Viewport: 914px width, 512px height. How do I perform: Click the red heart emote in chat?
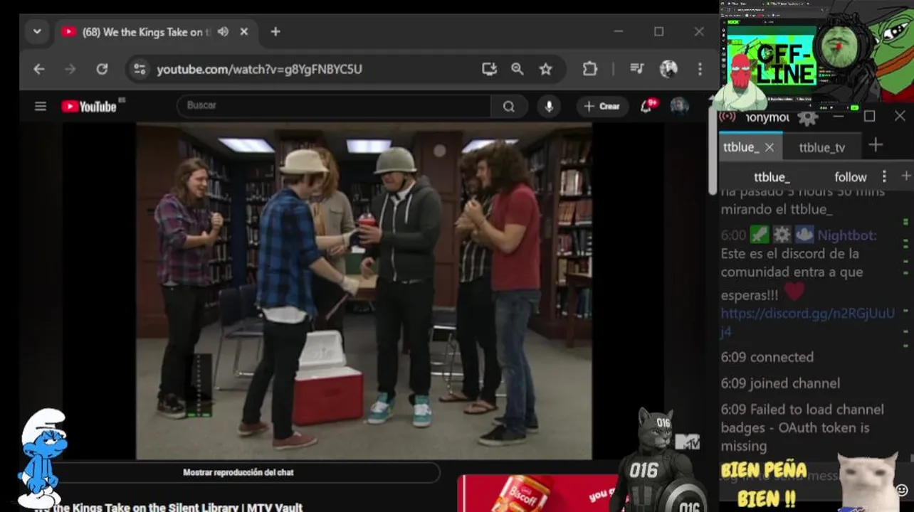[794, 292]
